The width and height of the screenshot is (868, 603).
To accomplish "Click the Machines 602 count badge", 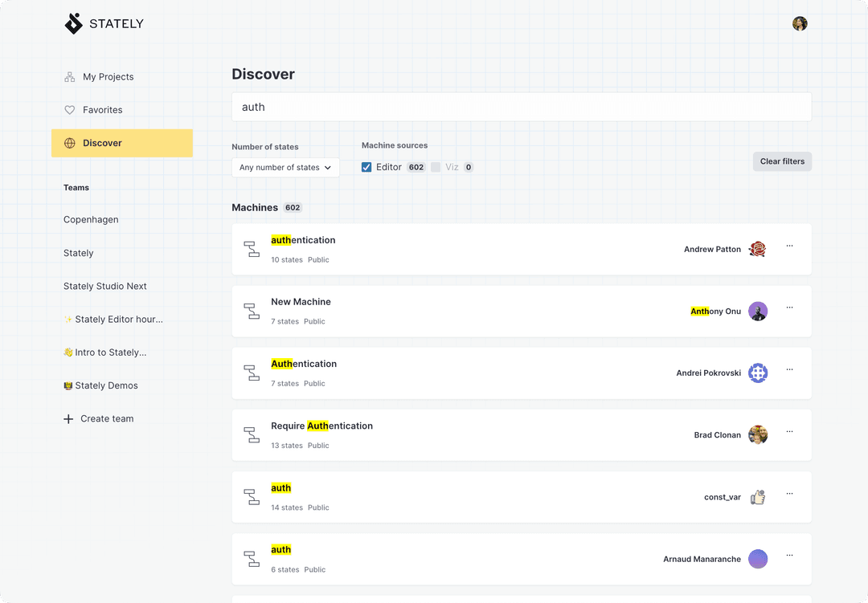I will pyautogui.click(x=293, y=208).
